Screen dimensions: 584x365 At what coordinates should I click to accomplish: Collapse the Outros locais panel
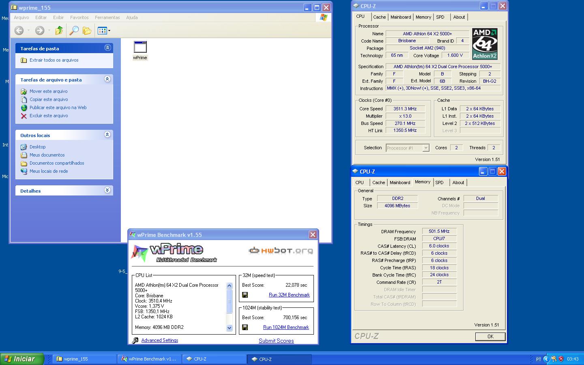[107, 135]
